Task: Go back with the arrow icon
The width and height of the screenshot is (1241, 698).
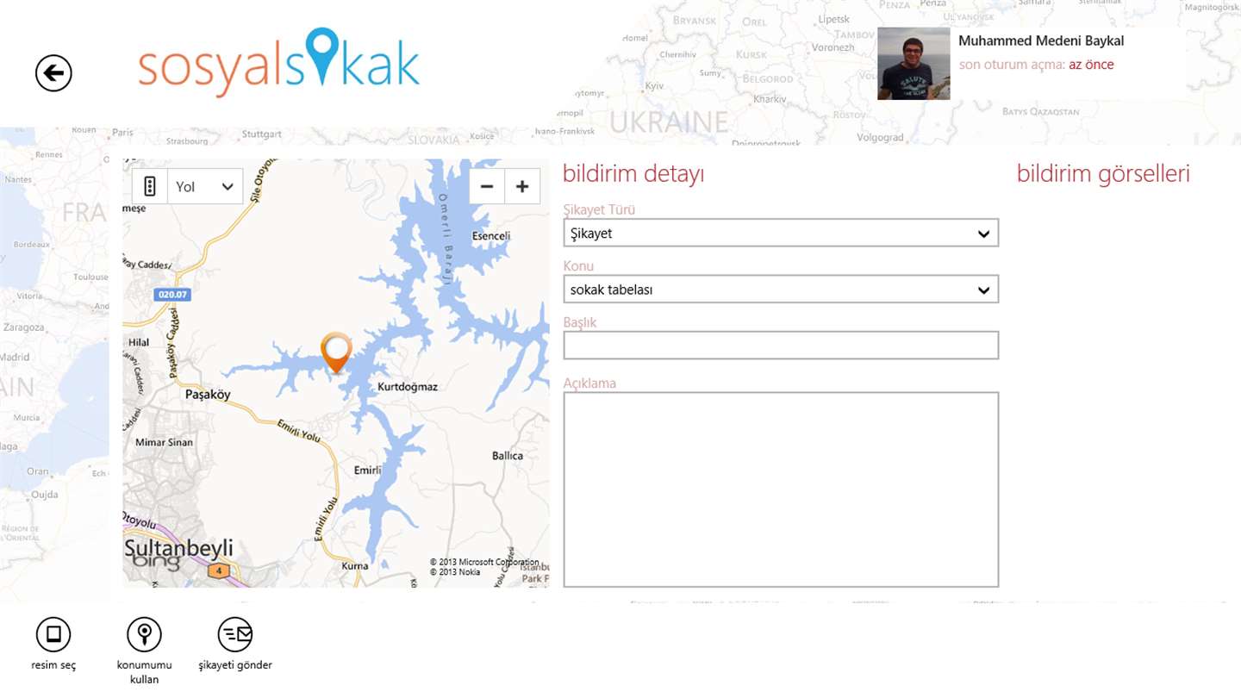Action: (53, 73)
